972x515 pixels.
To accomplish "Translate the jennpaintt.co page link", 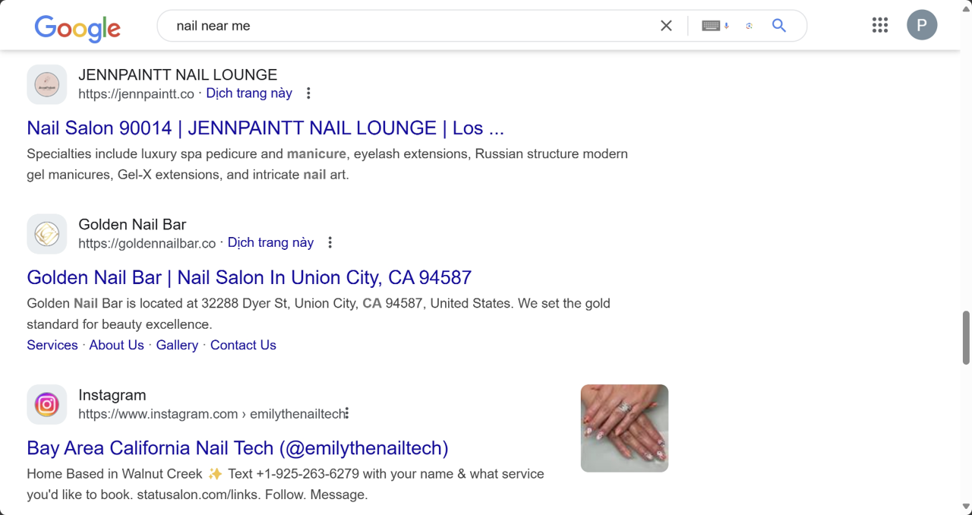I will [249, 93].
